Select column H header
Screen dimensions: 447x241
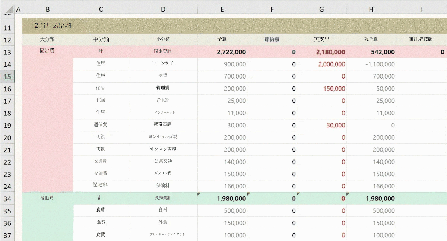(x=371, y=10)
